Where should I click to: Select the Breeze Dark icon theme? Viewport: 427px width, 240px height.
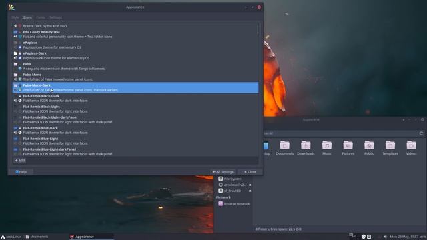pyautogui.click(x=135, y=26)
